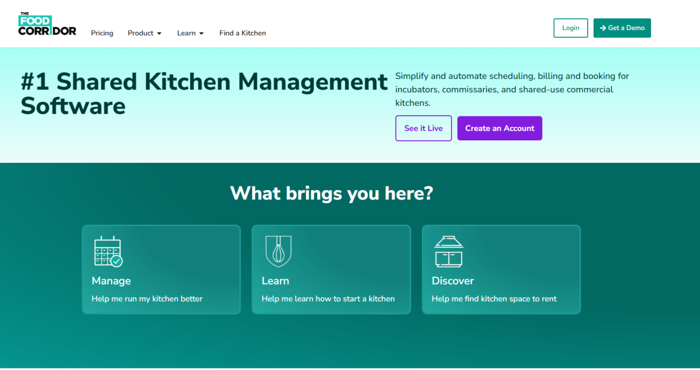Click "Help me learn how to start a kitchen"
This screenshot has height=370, width=700.
pyautogui.click(x=328, y=299)
